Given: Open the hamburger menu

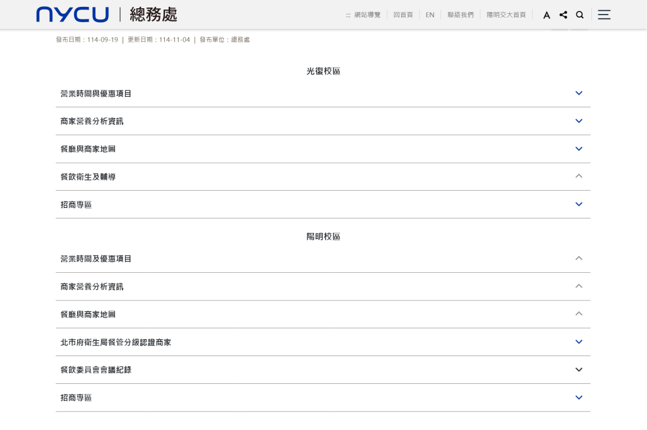Looking at the screenshot, I should (x=604, y=15).
